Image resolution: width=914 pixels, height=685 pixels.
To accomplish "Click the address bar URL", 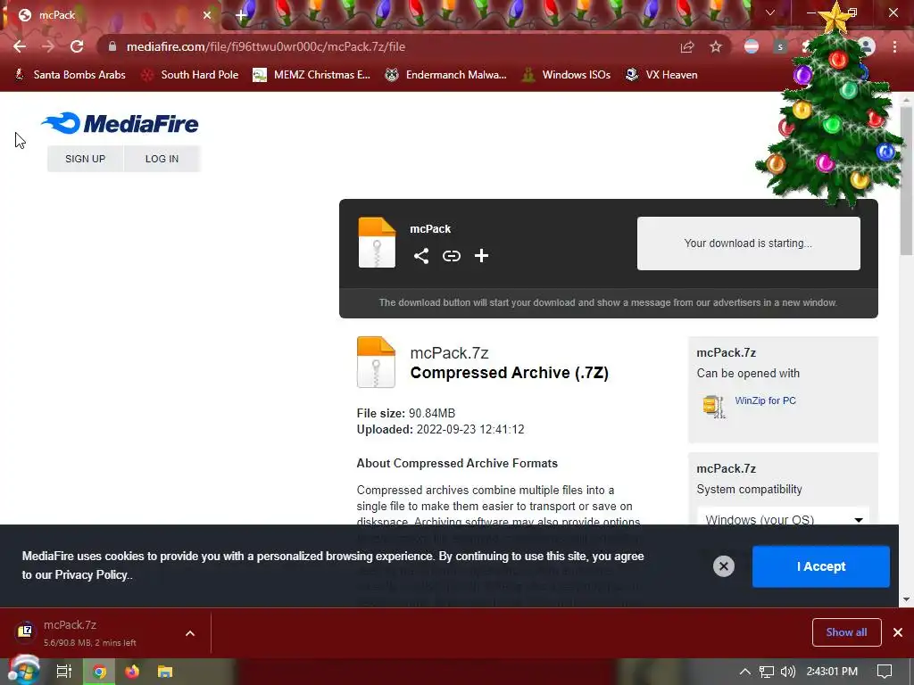I will click(266, 46).
